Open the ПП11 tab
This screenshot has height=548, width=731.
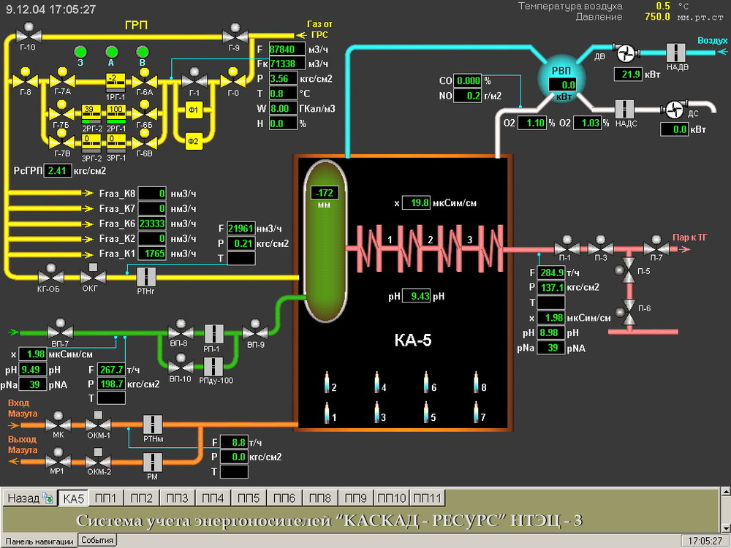point(428,498)
